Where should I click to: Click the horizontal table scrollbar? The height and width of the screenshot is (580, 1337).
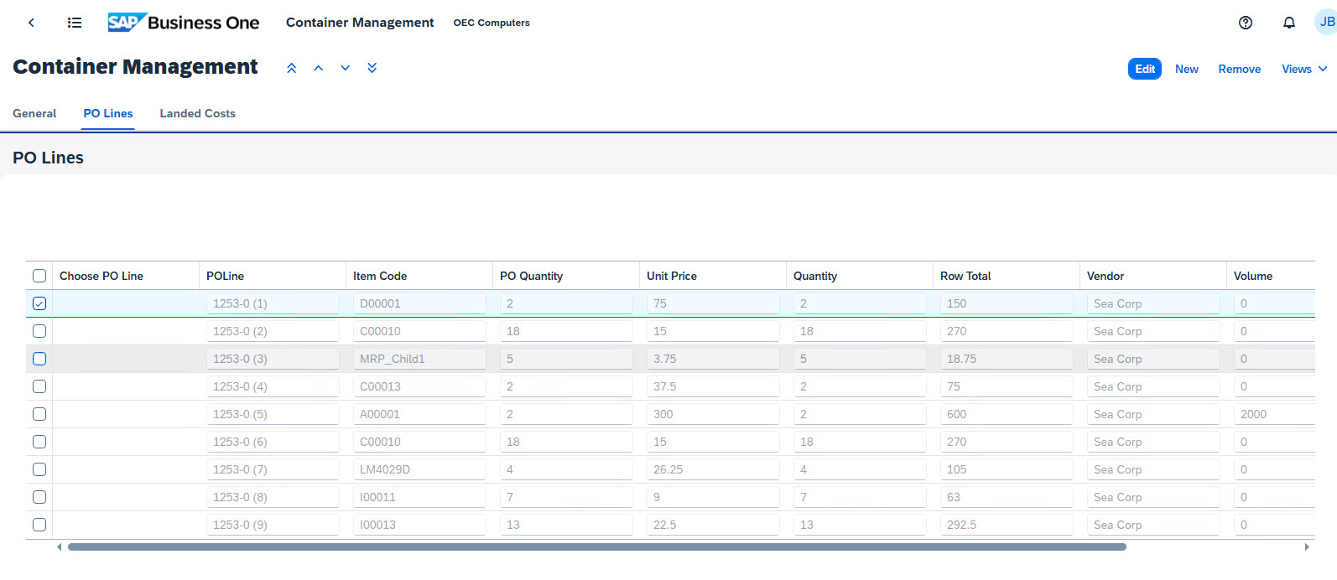coord(597,546)
